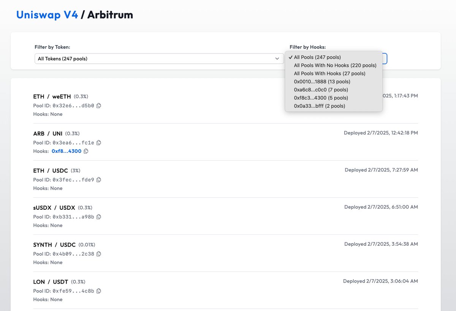This screenshot has width=456, height=311.
Task: Filter by hook 0xa6c8...c0c0 (7 pools)
Action: 334,90
